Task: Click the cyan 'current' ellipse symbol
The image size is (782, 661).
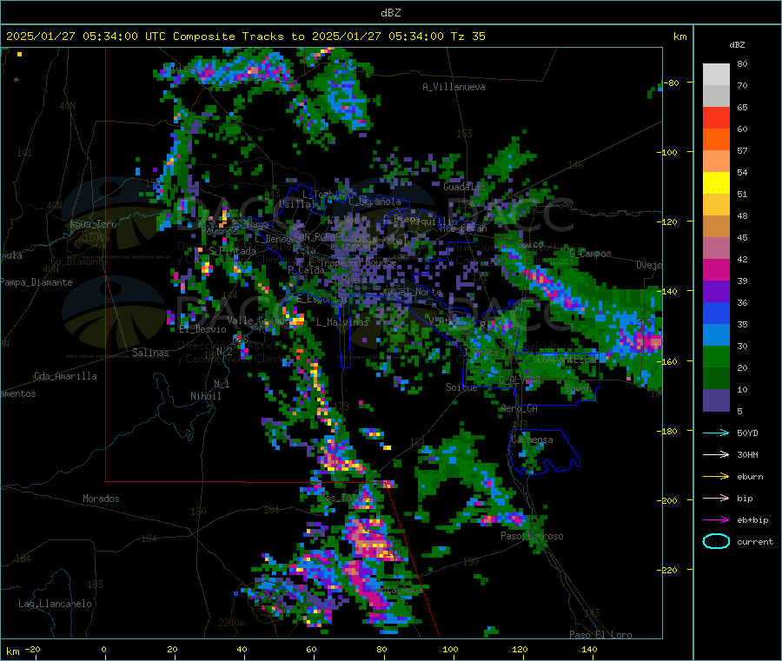Action: click(716, 541)
